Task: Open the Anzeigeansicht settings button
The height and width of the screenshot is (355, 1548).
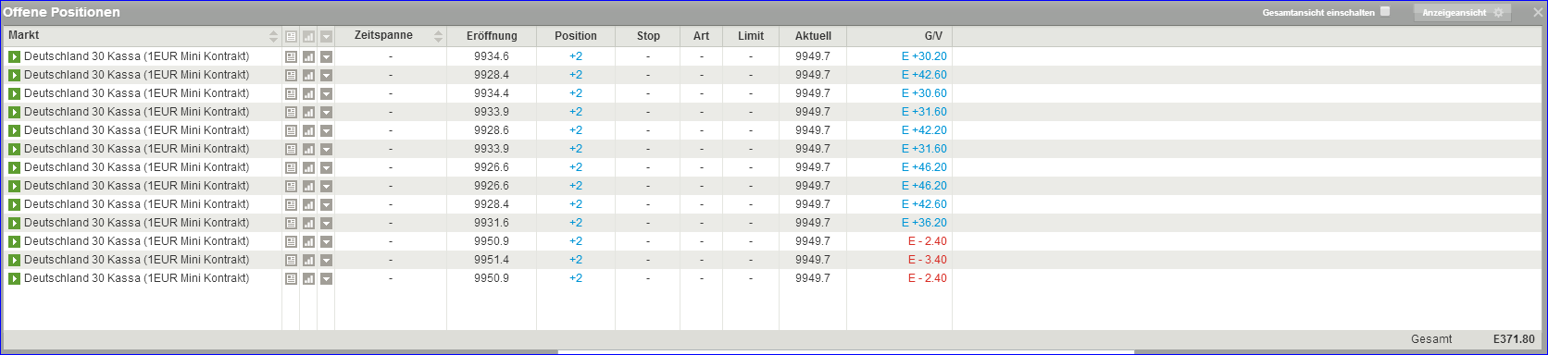Action: pos(1462,13)
